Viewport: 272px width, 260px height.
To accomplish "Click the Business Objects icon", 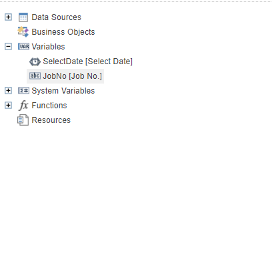I will click(x=23, y=32).
